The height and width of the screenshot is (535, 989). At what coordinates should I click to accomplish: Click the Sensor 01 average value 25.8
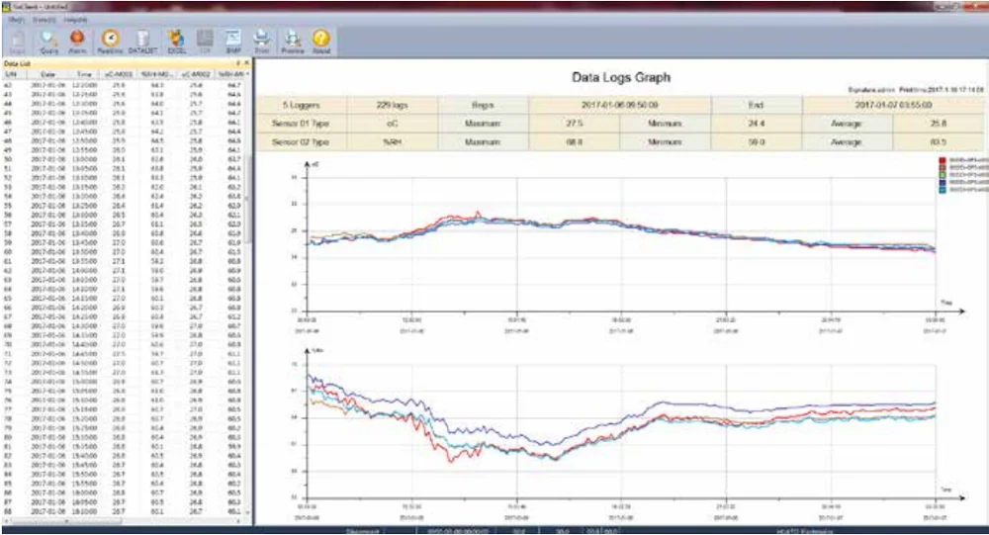click(939, 124)
